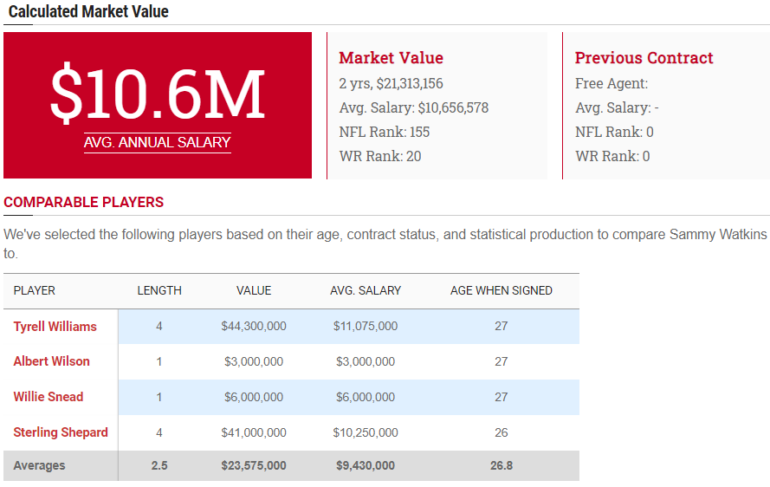Click the Averages row label
Image resolution: width=770 pixels, height=487 pixels.
pos(40,465)
